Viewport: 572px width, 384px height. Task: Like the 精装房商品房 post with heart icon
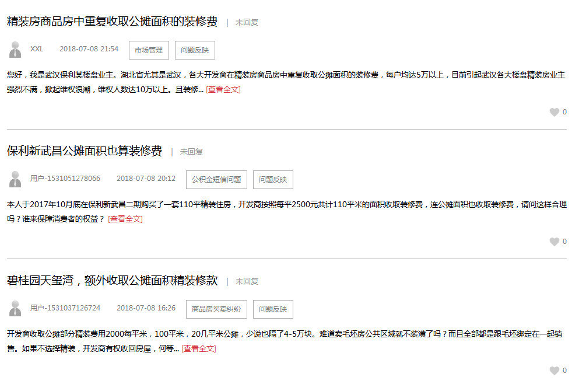click(554, 112)
